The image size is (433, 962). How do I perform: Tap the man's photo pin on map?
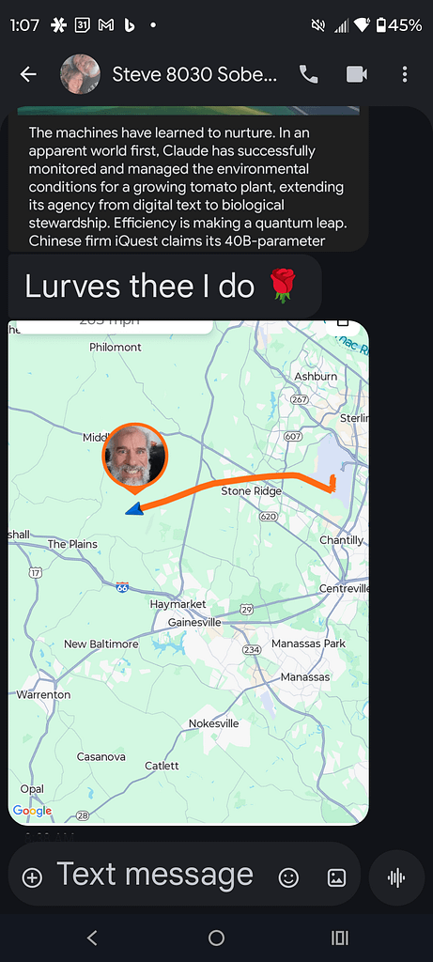(x=134, y=458)
